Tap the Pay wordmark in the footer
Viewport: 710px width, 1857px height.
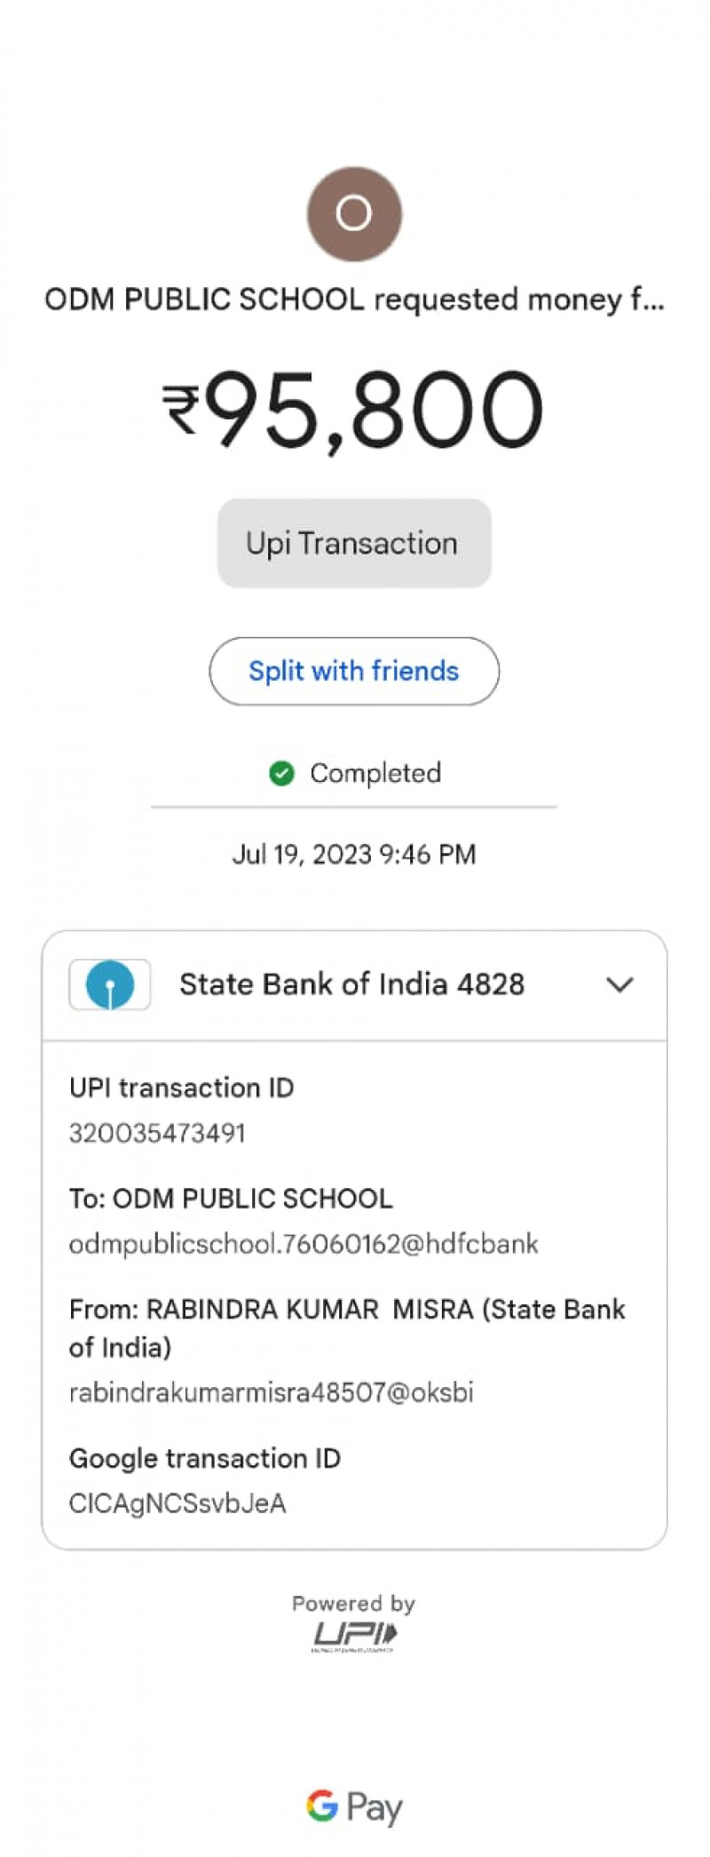[375, 1808]
